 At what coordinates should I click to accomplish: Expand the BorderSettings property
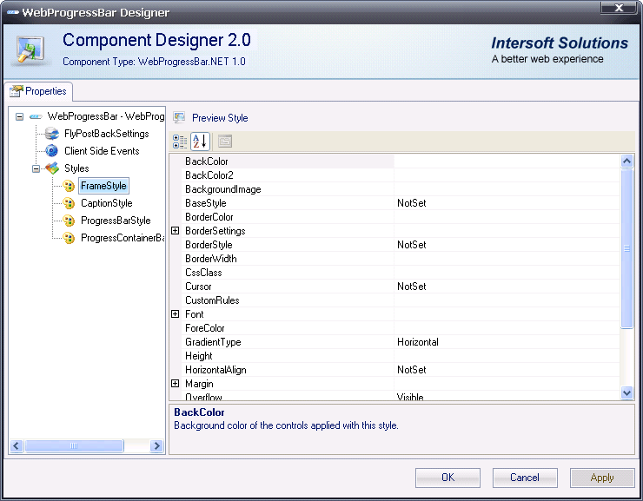(176, 231)
